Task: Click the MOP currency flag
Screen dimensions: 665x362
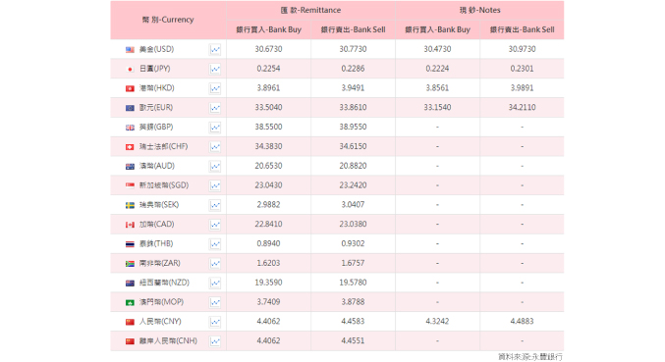Action: coord(130,302)
